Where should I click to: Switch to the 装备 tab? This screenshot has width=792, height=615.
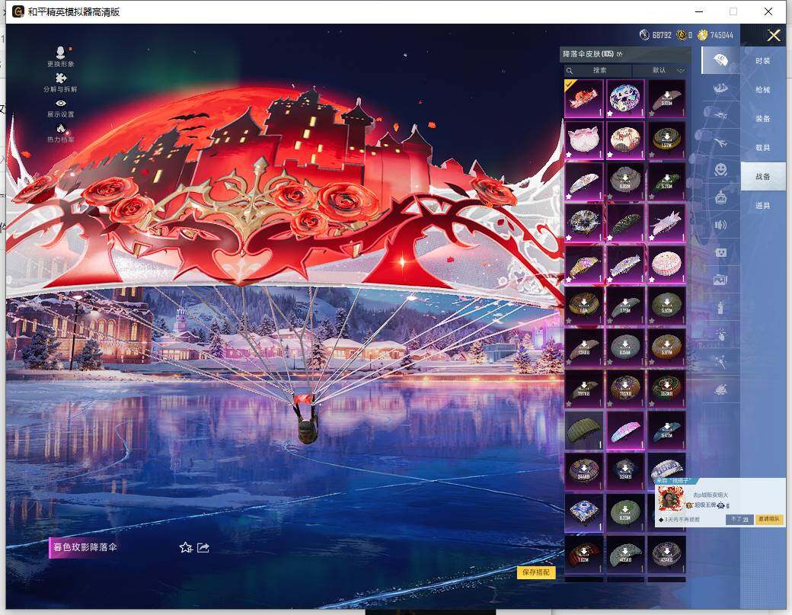click(763, 119)
